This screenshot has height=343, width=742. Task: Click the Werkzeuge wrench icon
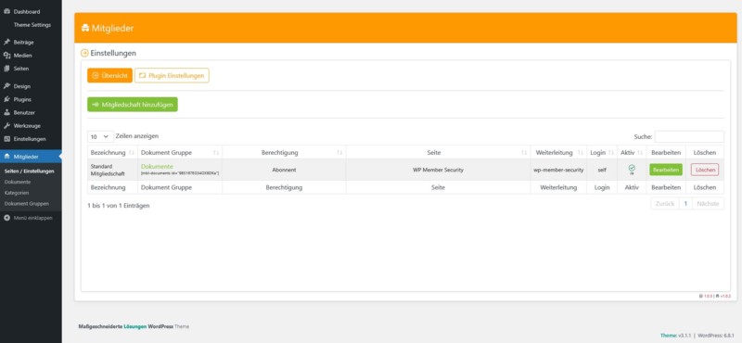point(6,126)
